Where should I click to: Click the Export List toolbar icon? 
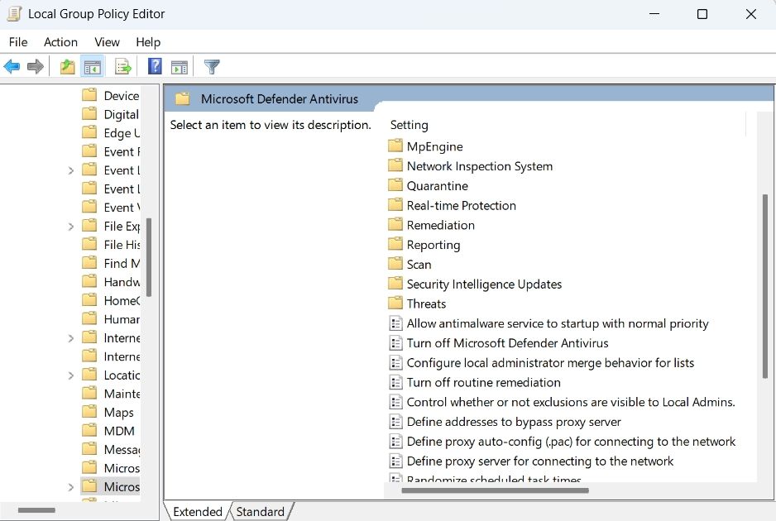pyautogui.click(x=122, y=66)
